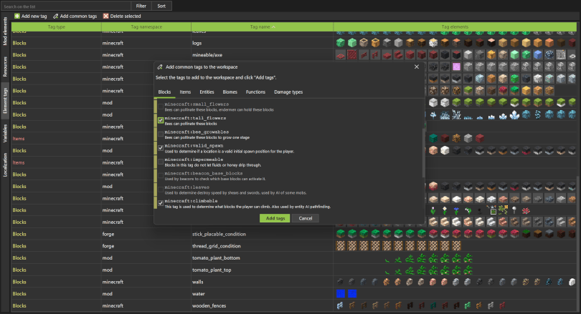Open the Damage types tab
Screen dimensions: 581x314
coord(288,92)
